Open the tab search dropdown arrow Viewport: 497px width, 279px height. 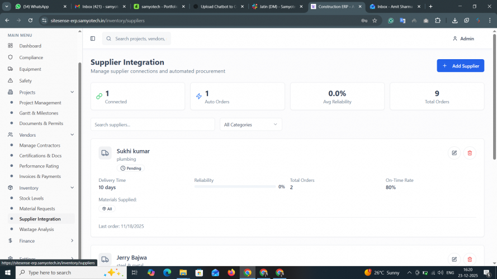tap(7, 6)
